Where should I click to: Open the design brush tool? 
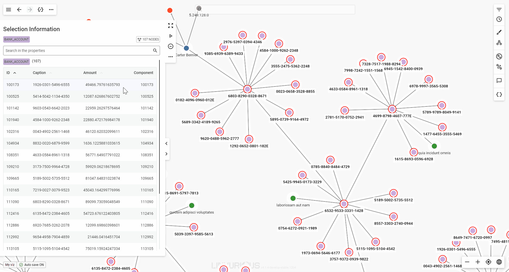(x=499, y=32)
